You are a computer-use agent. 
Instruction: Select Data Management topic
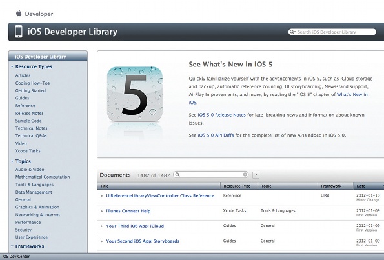[x=34, y=192]
